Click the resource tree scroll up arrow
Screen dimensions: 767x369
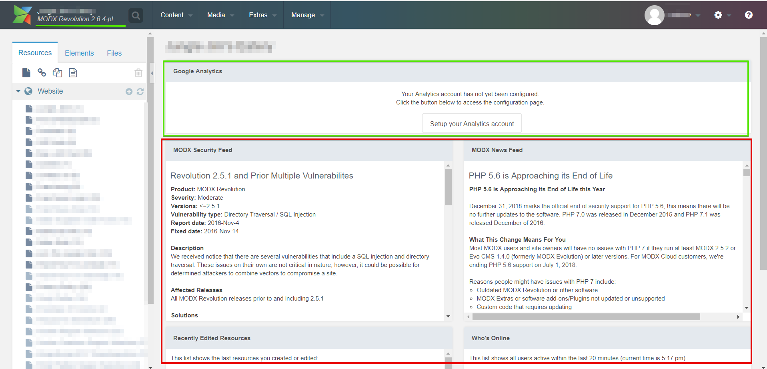click(x=150, y=34)
